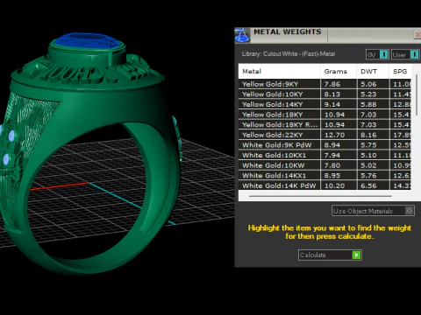
Task: Click the 8.16 DWT value
Action: pos(368,135)
